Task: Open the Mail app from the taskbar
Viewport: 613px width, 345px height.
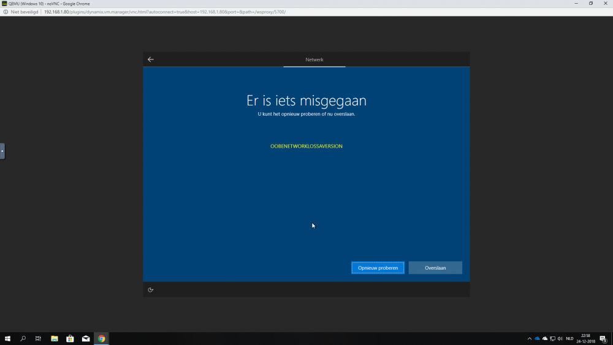Action: (86, 339)
